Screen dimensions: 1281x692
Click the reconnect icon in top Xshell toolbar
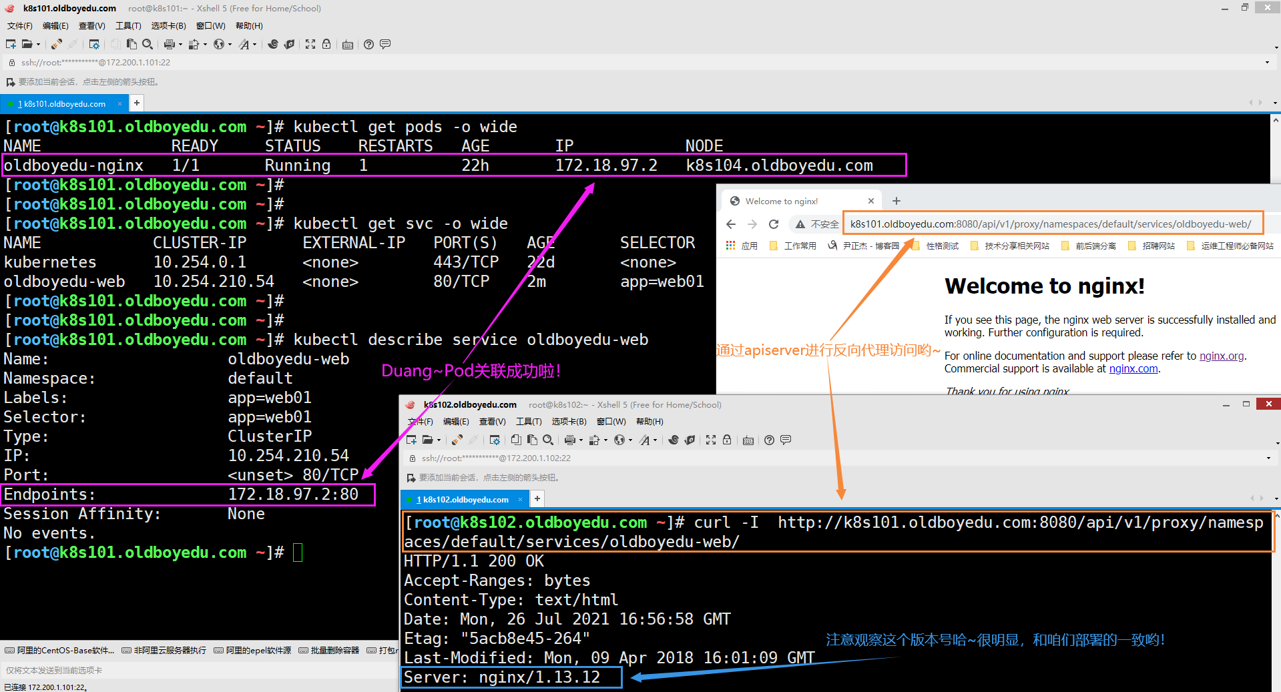click(x=57, y=44)
